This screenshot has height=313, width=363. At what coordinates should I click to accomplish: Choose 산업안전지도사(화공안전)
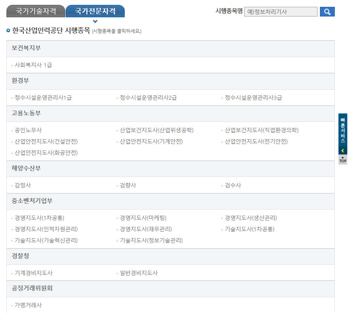(46, 153)
